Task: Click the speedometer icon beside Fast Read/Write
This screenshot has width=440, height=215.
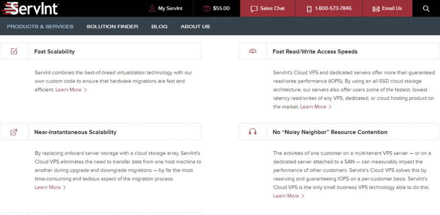Action: (253, 51)
